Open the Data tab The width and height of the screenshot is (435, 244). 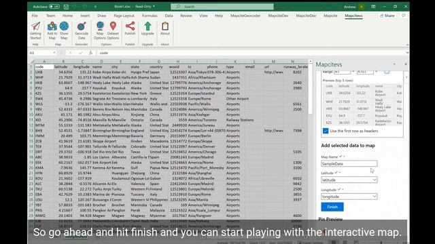click(x=169, y=16)
